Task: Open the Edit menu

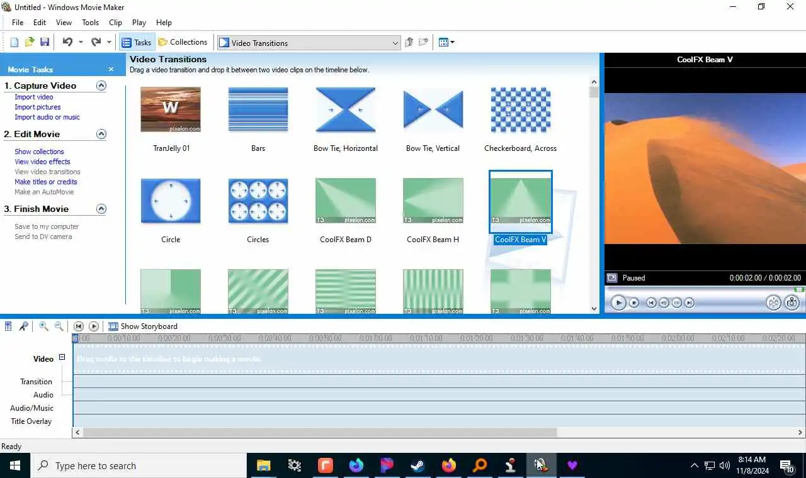Action: coord(40,22)
